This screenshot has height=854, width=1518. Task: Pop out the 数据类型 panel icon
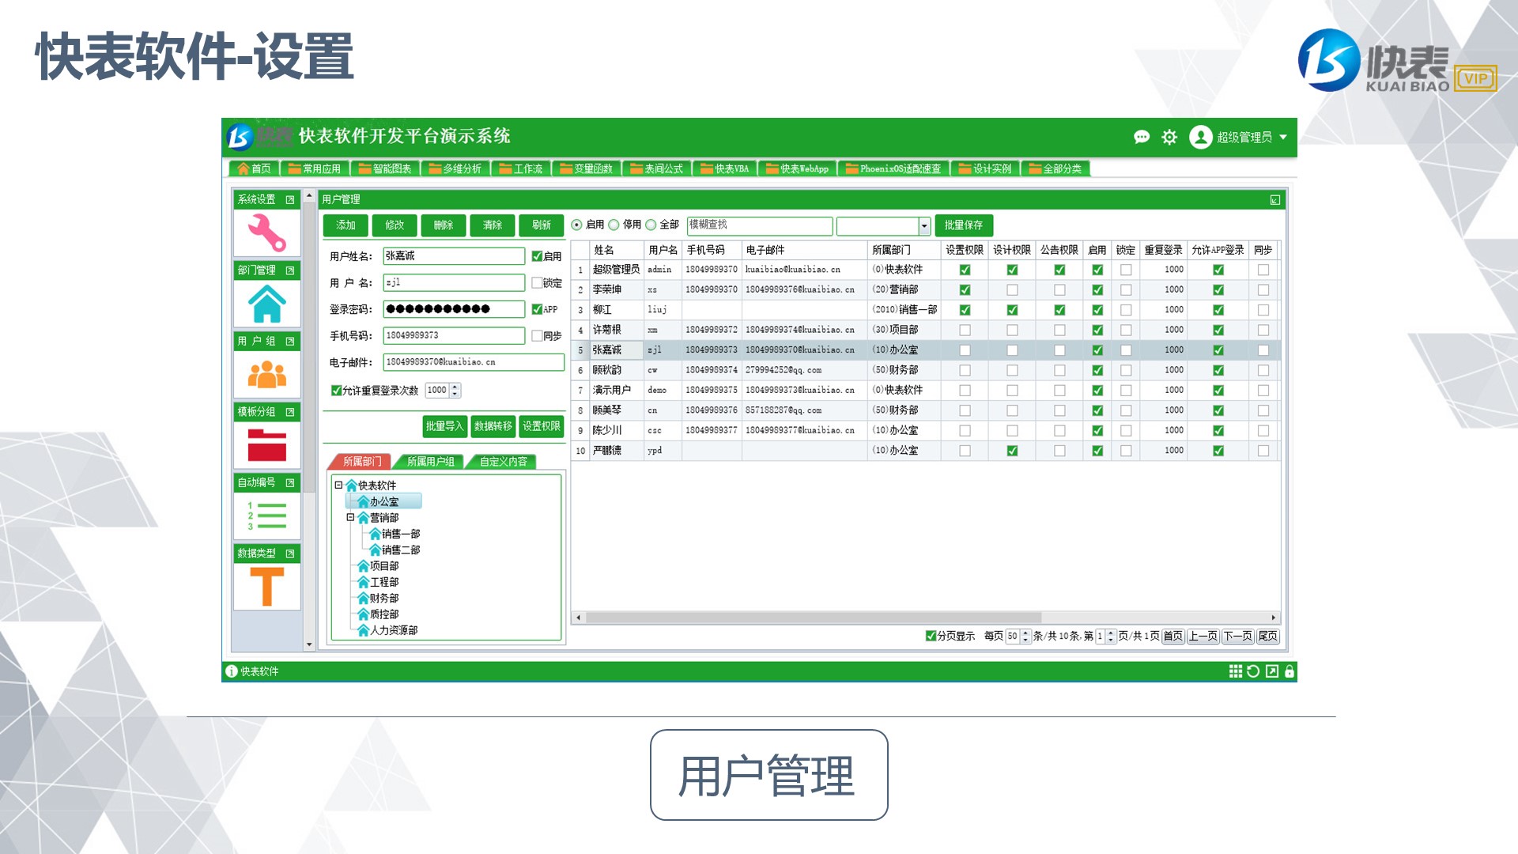coord(290,554)
